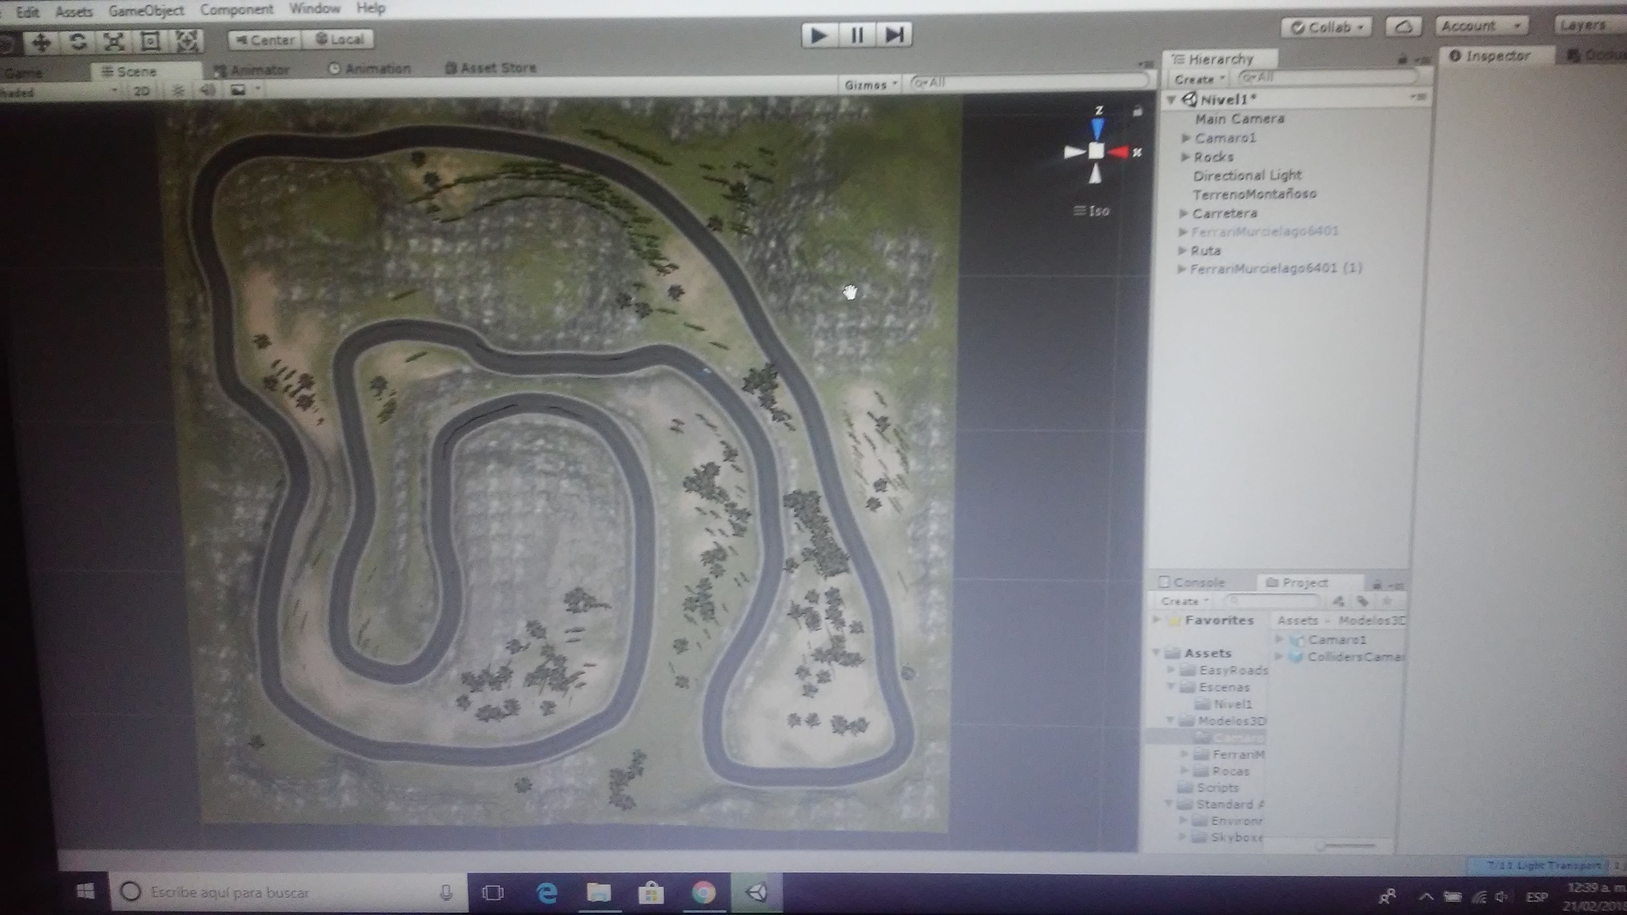Select Main Camera in Hierarchy
The image size is (1627, 915).
pos(1239,119)
